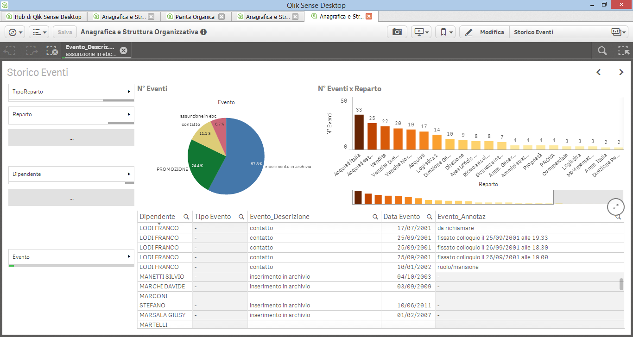Expand the Dipendente filter pane
Image resolution: width=633 pixels, height=337 pixels.
click(71, 174)
